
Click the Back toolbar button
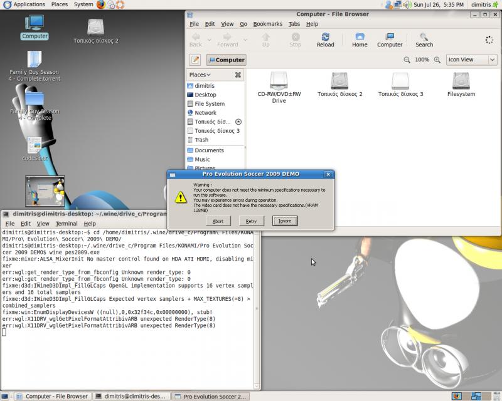(x=195, y=40)
